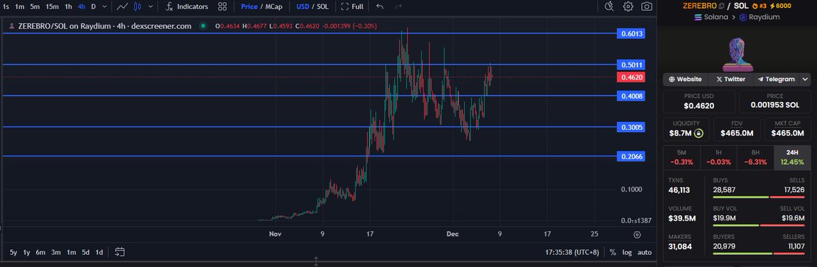Image resolution: width=817 pixels, height=267 pixels.
Task: Set date range to 3m
Action: pos(56,252)
